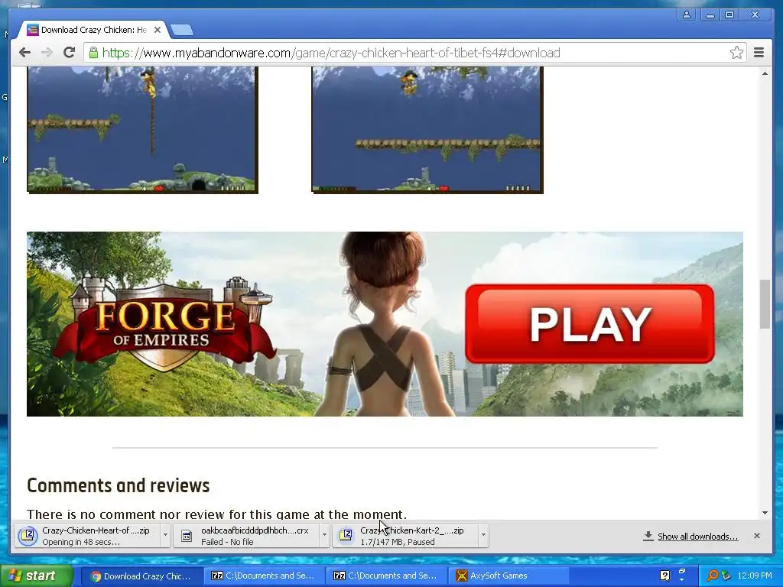Click Heart-of zip file icon in downloads
The height and width of the screenshot is (587, 783).
tap(28, 536)
